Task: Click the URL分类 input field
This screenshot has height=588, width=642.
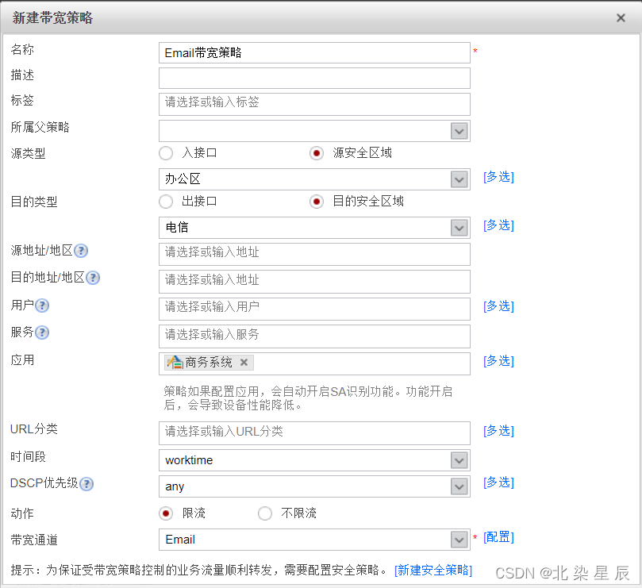Action: [314, 433]
